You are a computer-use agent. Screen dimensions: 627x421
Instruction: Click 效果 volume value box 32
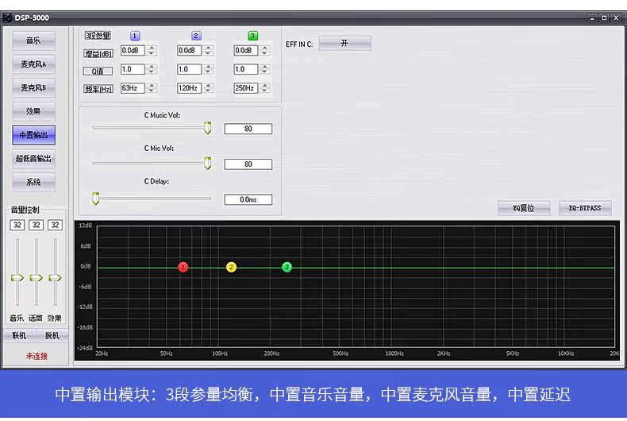(56, 225)
